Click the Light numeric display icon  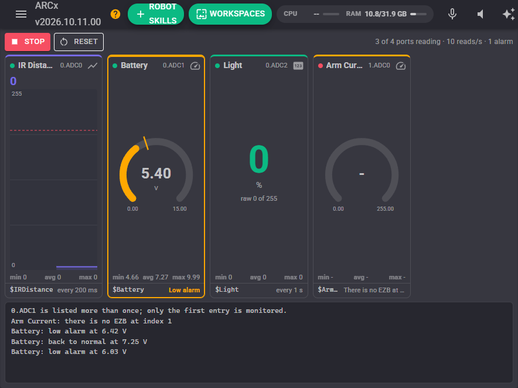click(298, 66)
